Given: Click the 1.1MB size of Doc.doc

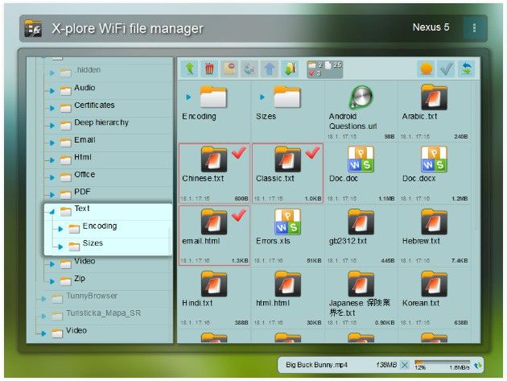Looking at the screenshot, I should (x=386, y=199).
